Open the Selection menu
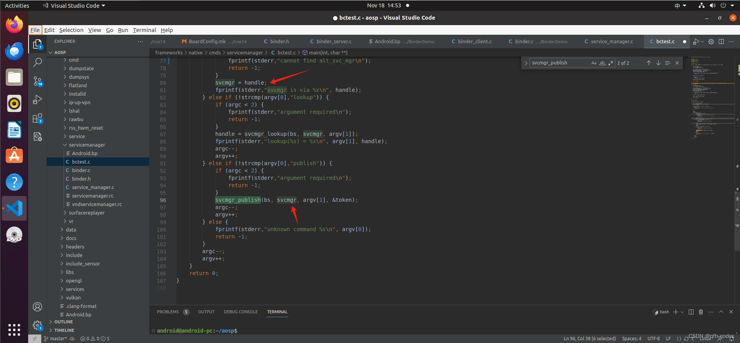This screenshot has height=343, width=740. click(x=71, y=30)
